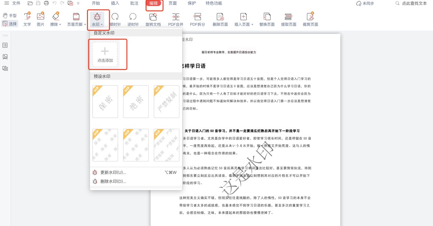
Task: Switch to the 批注 annotation tab
Action: 135,3
